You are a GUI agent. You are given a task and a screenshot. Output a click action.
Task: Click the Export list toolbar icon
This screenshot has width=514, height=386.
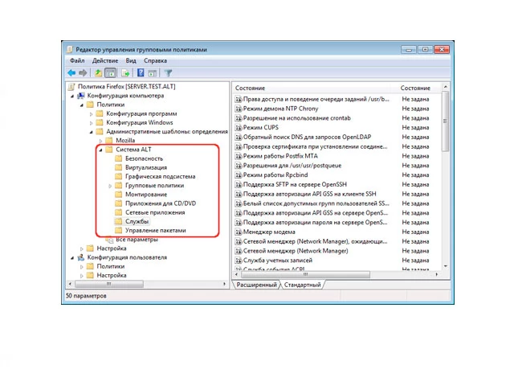coord(125,72)
